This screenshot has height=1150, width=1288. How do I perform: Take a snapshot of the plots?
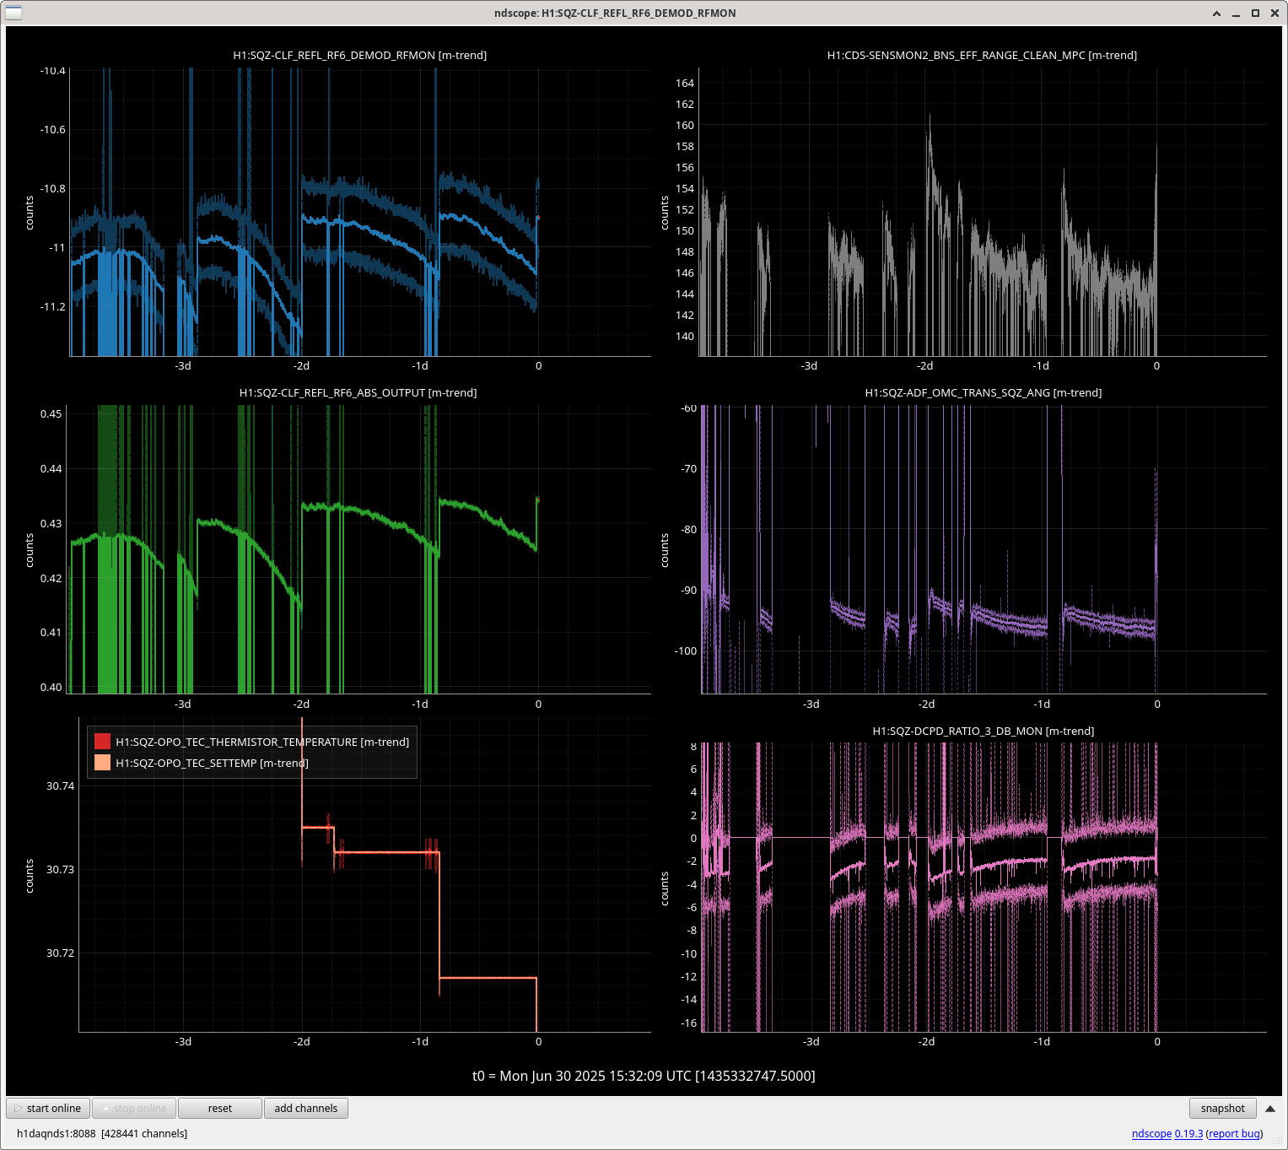1223,1108
